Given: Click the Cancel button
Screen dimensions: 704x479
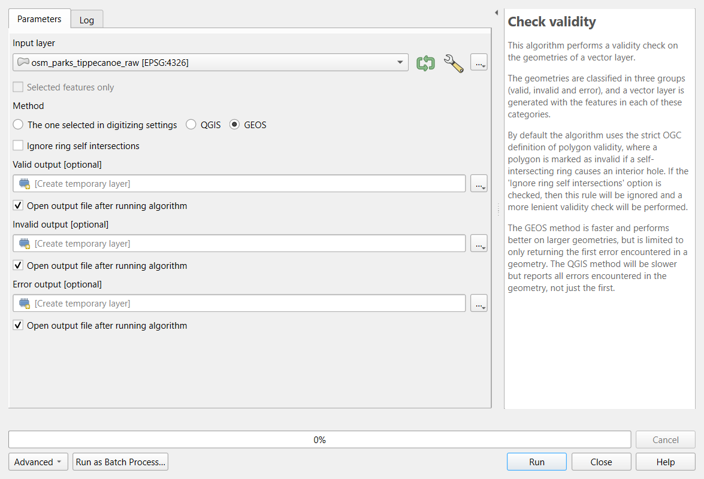Looking at the screenshot, I should [x=666, y=439].
